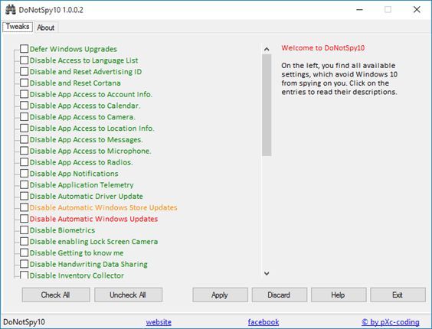
Task: Minimize the DoNotSpy10 window
Action: (x=359, y=10)
